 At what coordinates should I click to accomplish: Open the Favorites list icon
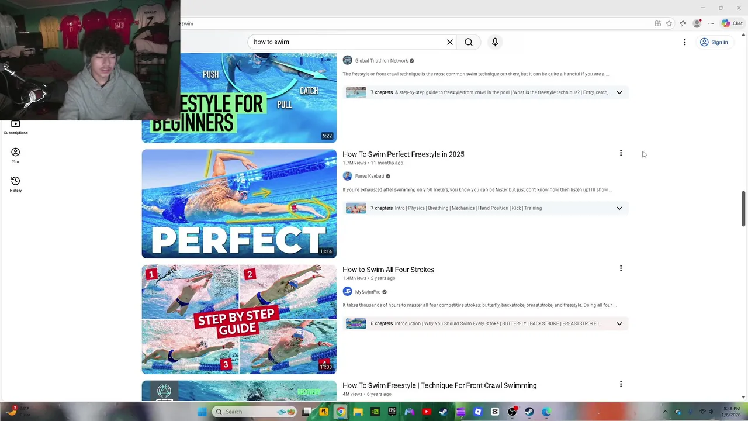tap(683, 23)
